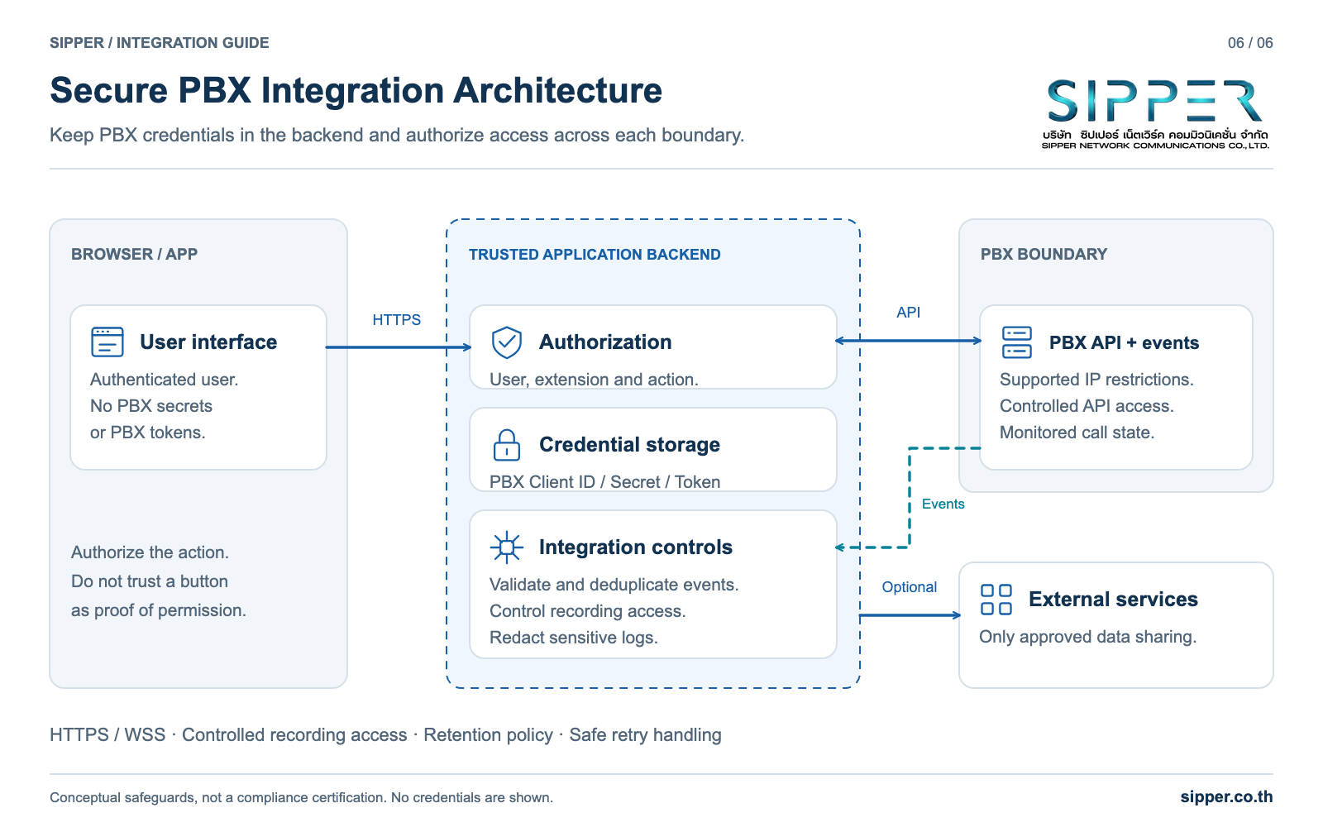Image resolution: width=1323 pixels, height=827 pixels.
Task: Click 'or PBX tokens.' text
Action: point(147,433)
